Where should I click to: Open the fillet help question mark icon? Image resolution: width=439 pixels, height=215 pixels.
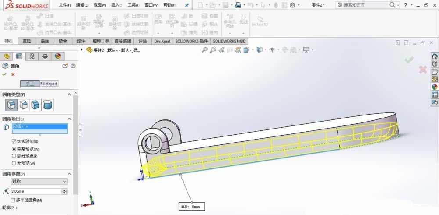pyautogui.click(x=73, y=66)
